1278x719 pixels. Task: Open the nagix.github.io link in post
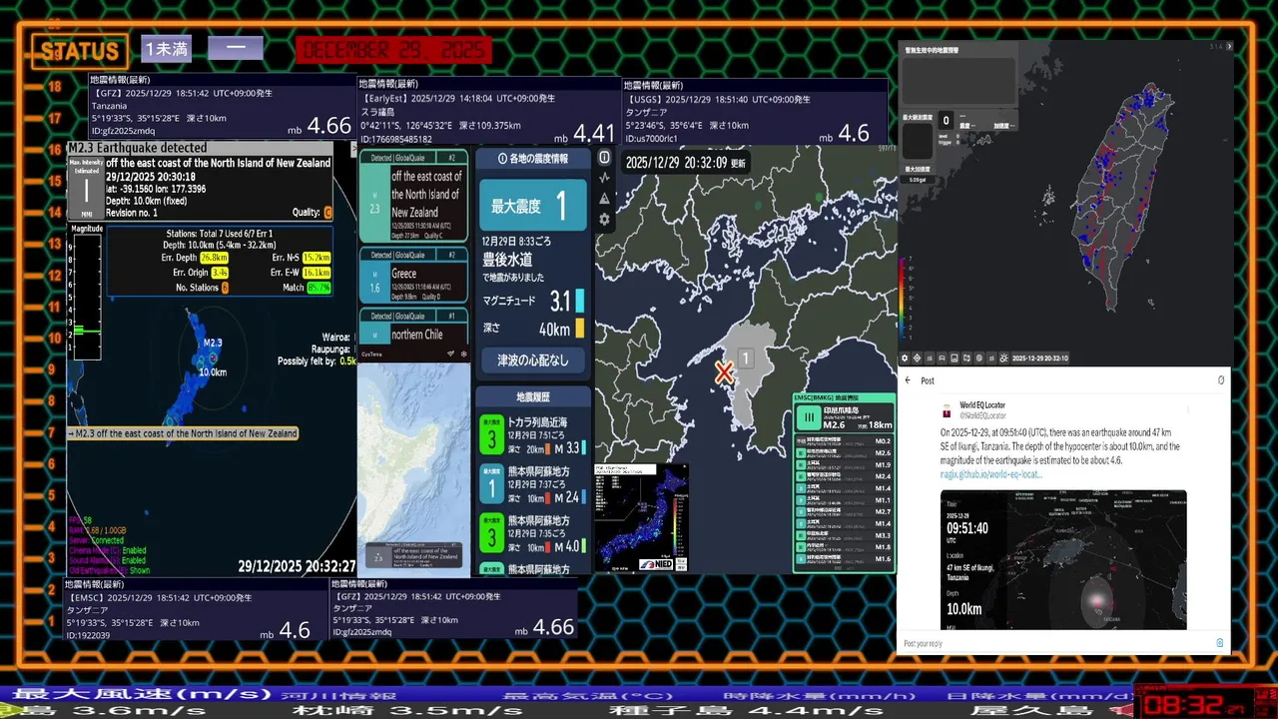(x=990, y=474)
